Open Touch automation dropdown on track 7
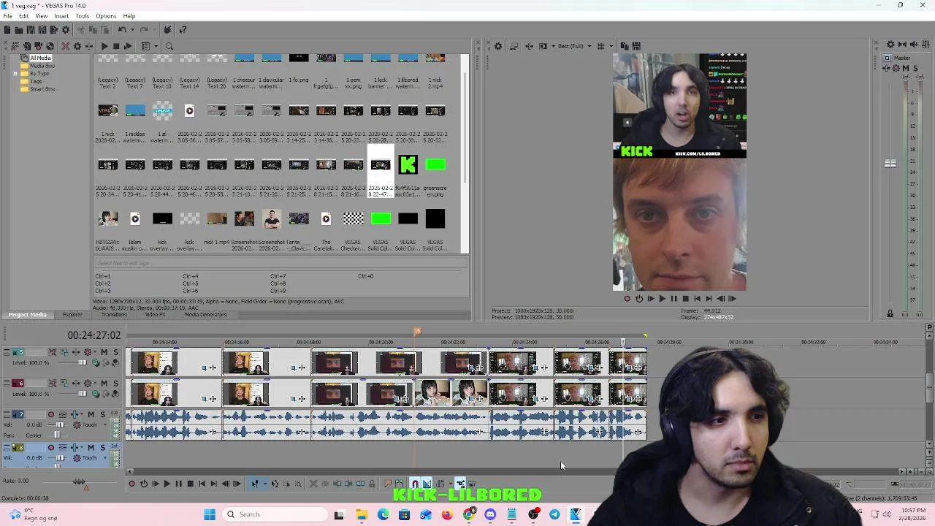This screenshot has height=526, width=935. tap(105, 424)
